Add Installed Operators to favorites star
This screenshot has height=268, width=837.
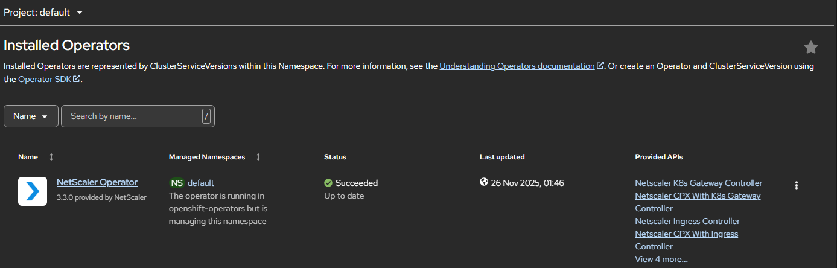pyautogui.click(x=810, y=47)
